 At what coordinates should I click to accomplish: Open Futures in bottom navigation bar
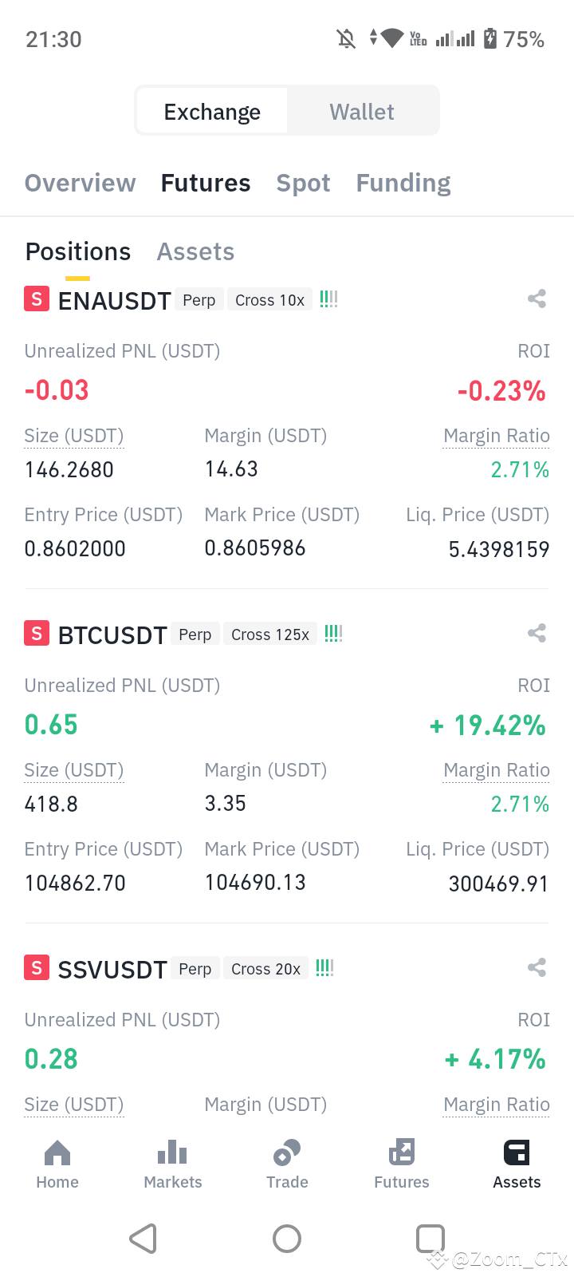click(x=402, y=1164)
